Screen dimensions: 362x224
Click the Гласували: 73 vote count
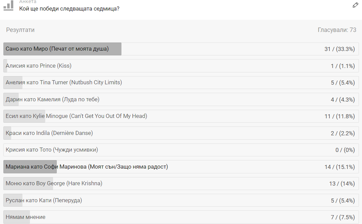coord(337,30)
